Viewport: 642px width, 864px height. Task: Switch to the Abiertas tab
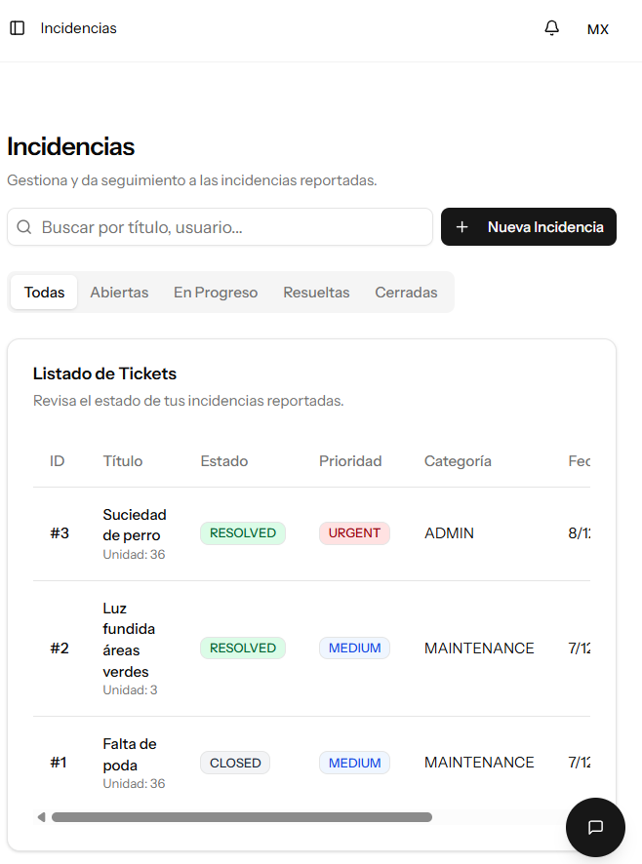tap(119, 292)
